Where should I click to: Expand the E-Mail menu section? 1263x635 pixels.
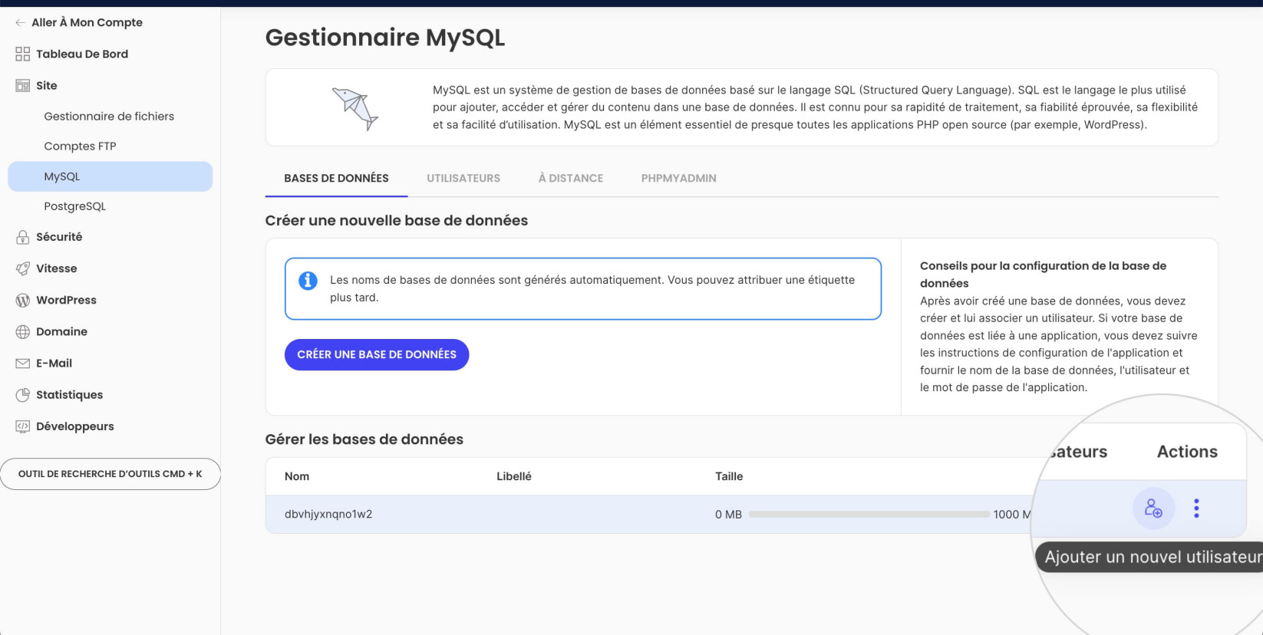(x=54, y=363)
